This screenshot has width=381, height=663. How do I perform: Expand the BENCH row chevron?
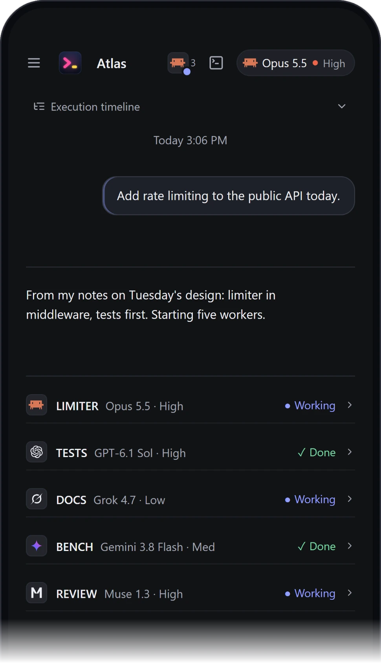350,546
